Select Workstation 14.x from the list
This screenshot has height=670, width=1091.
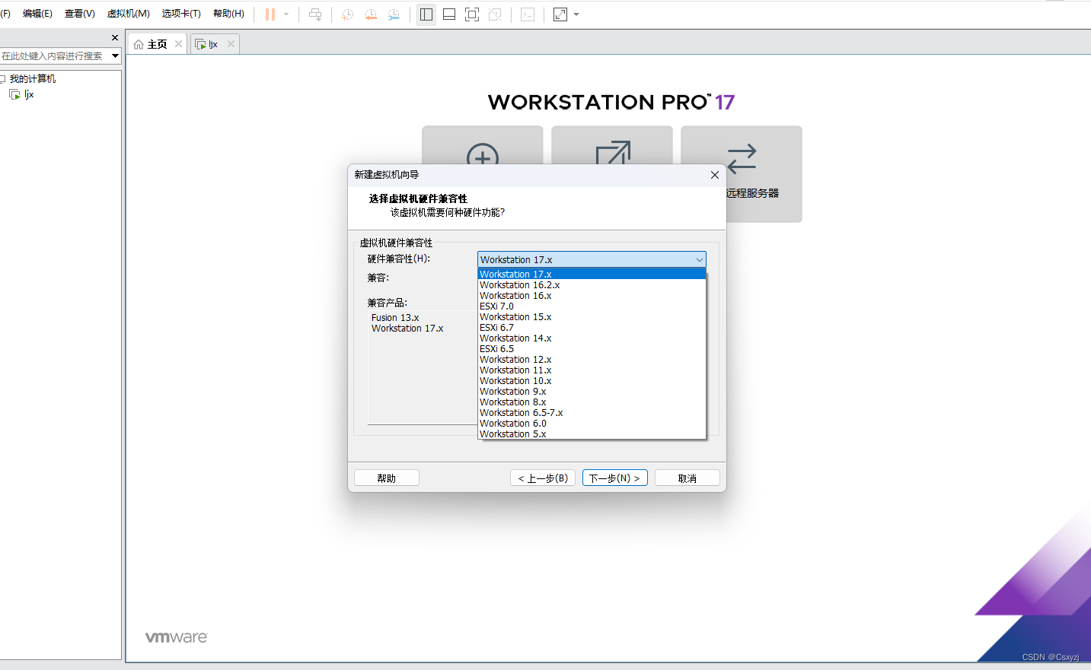point(592,338)
